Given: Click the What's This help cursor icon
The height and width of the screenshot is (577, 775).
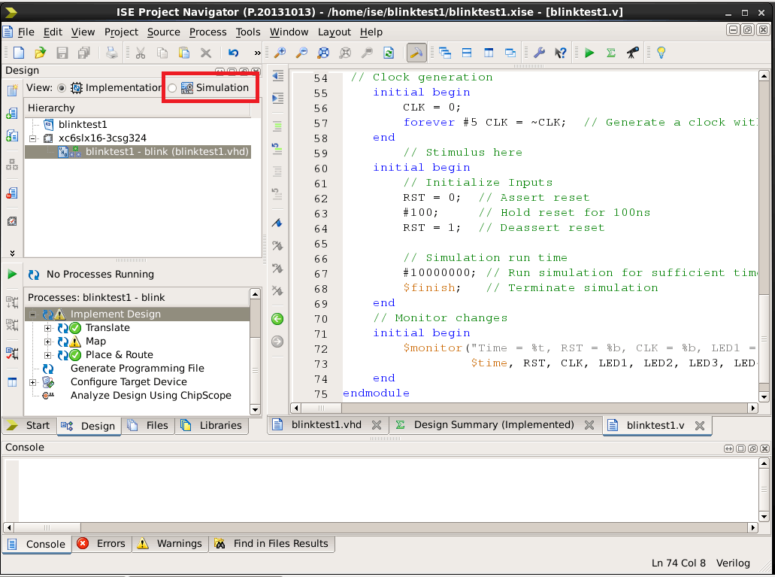Looking at the screenshot, I should tap(560, 53).
